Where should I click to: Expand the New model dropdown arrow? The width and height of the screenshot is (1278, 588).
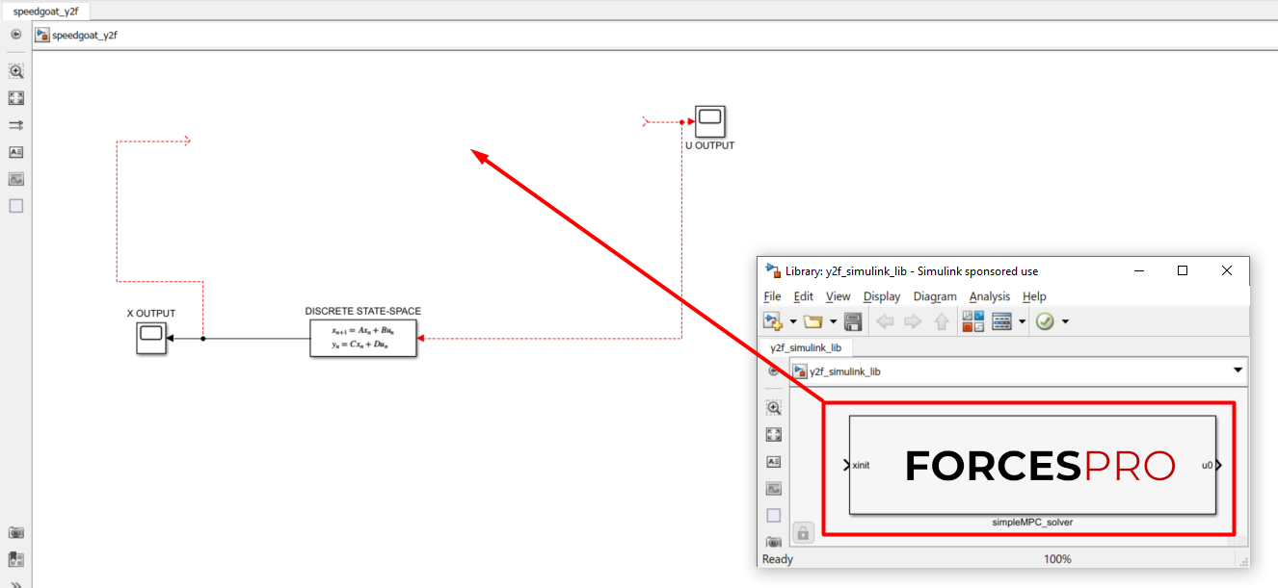[793, 321]
